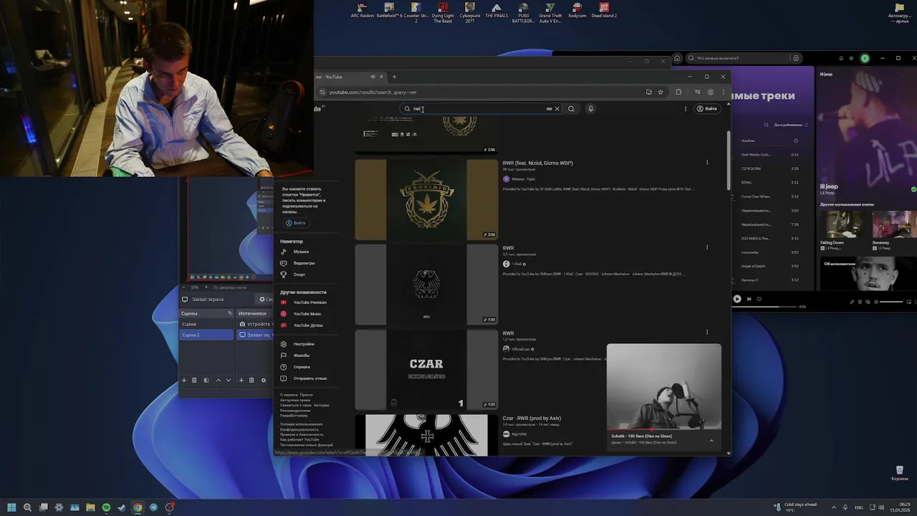Open a new Chrome tab
This screenshot has height=516, width=917.
393,77
